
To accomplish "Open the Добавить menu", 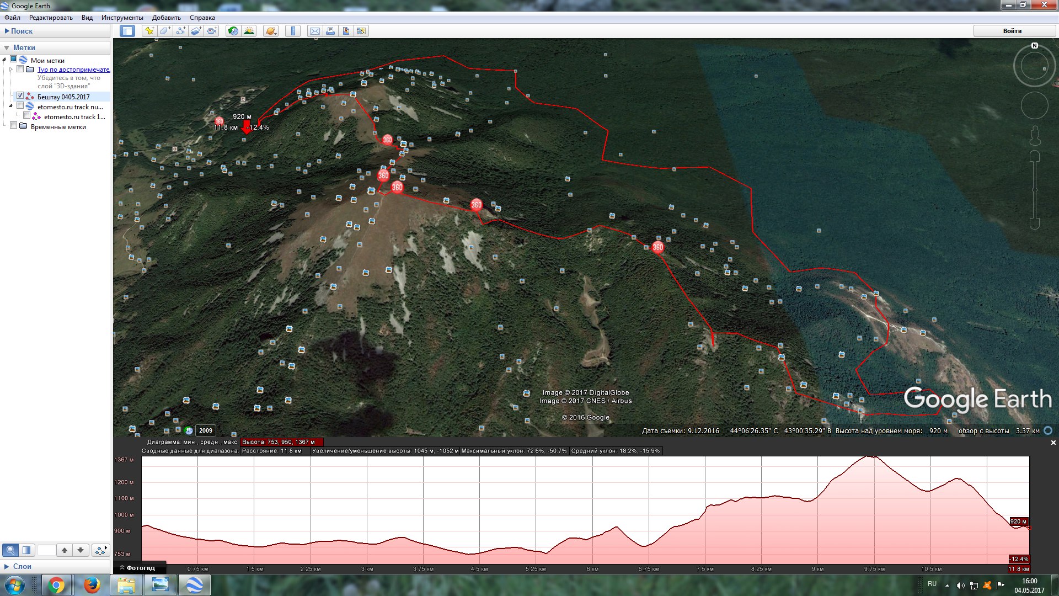I will (166, 18).
